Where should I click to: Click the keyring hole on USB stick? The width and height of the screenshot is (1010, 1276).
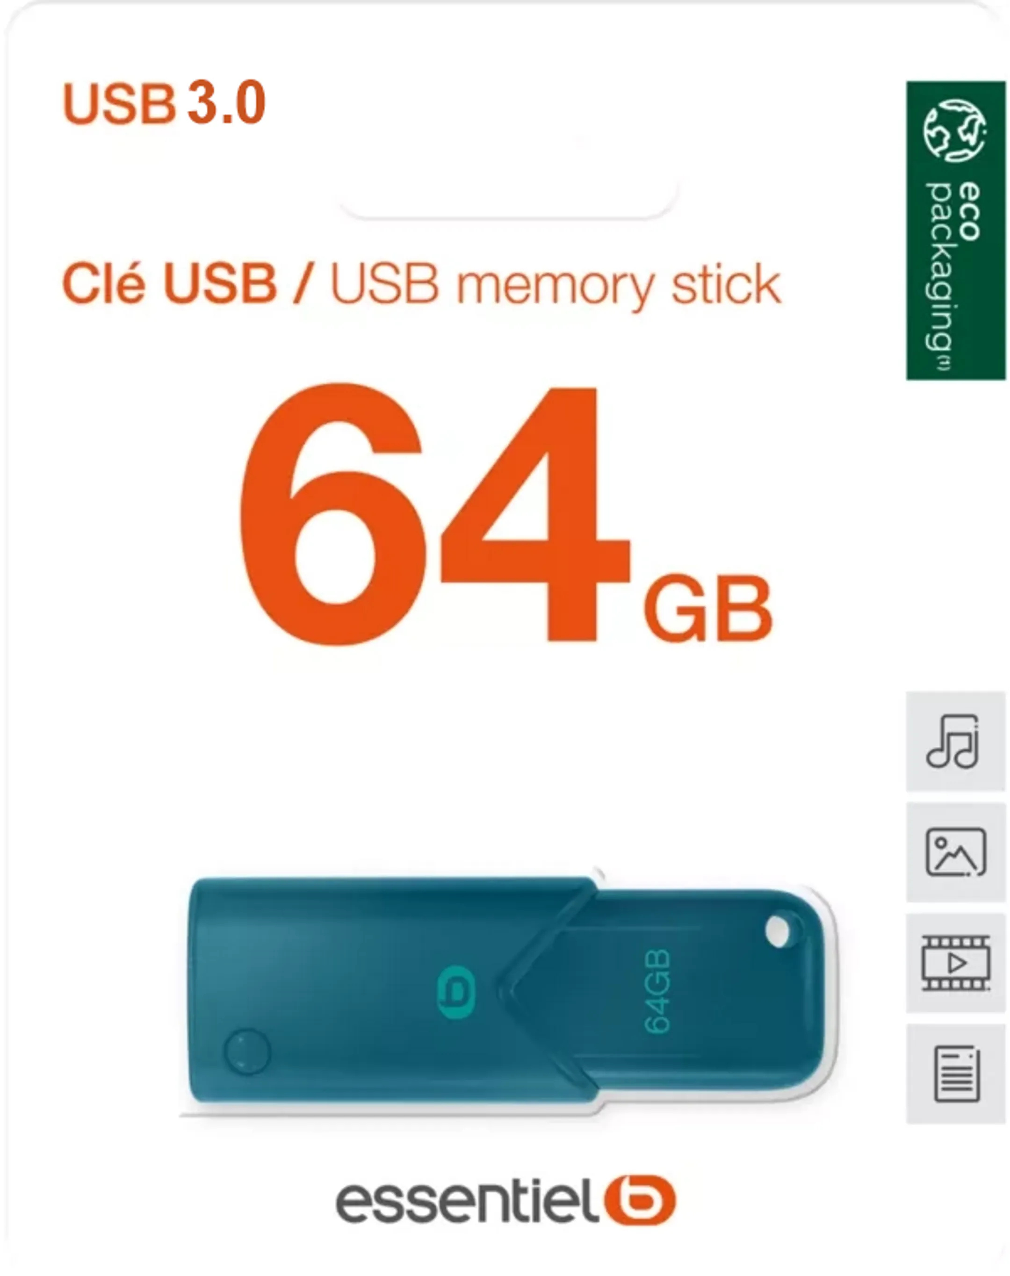(x=778, y=931)
